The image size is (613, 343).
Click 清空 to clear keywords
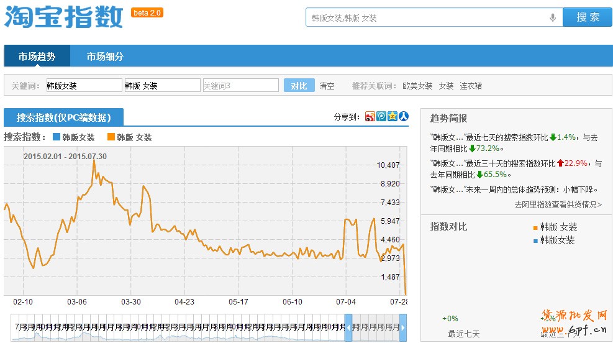[x=327, y=86]
